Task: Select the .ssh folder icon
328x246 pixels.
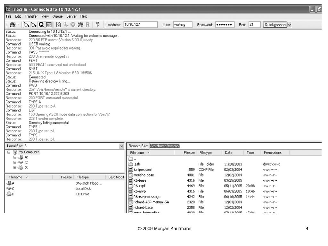Action: tap(131, 164)
